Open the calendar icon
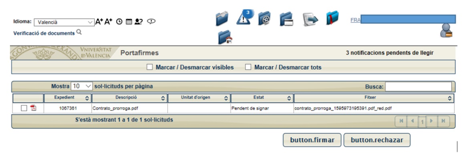Image resolution: width=463 pixels, height=155 pixels. 129,22
